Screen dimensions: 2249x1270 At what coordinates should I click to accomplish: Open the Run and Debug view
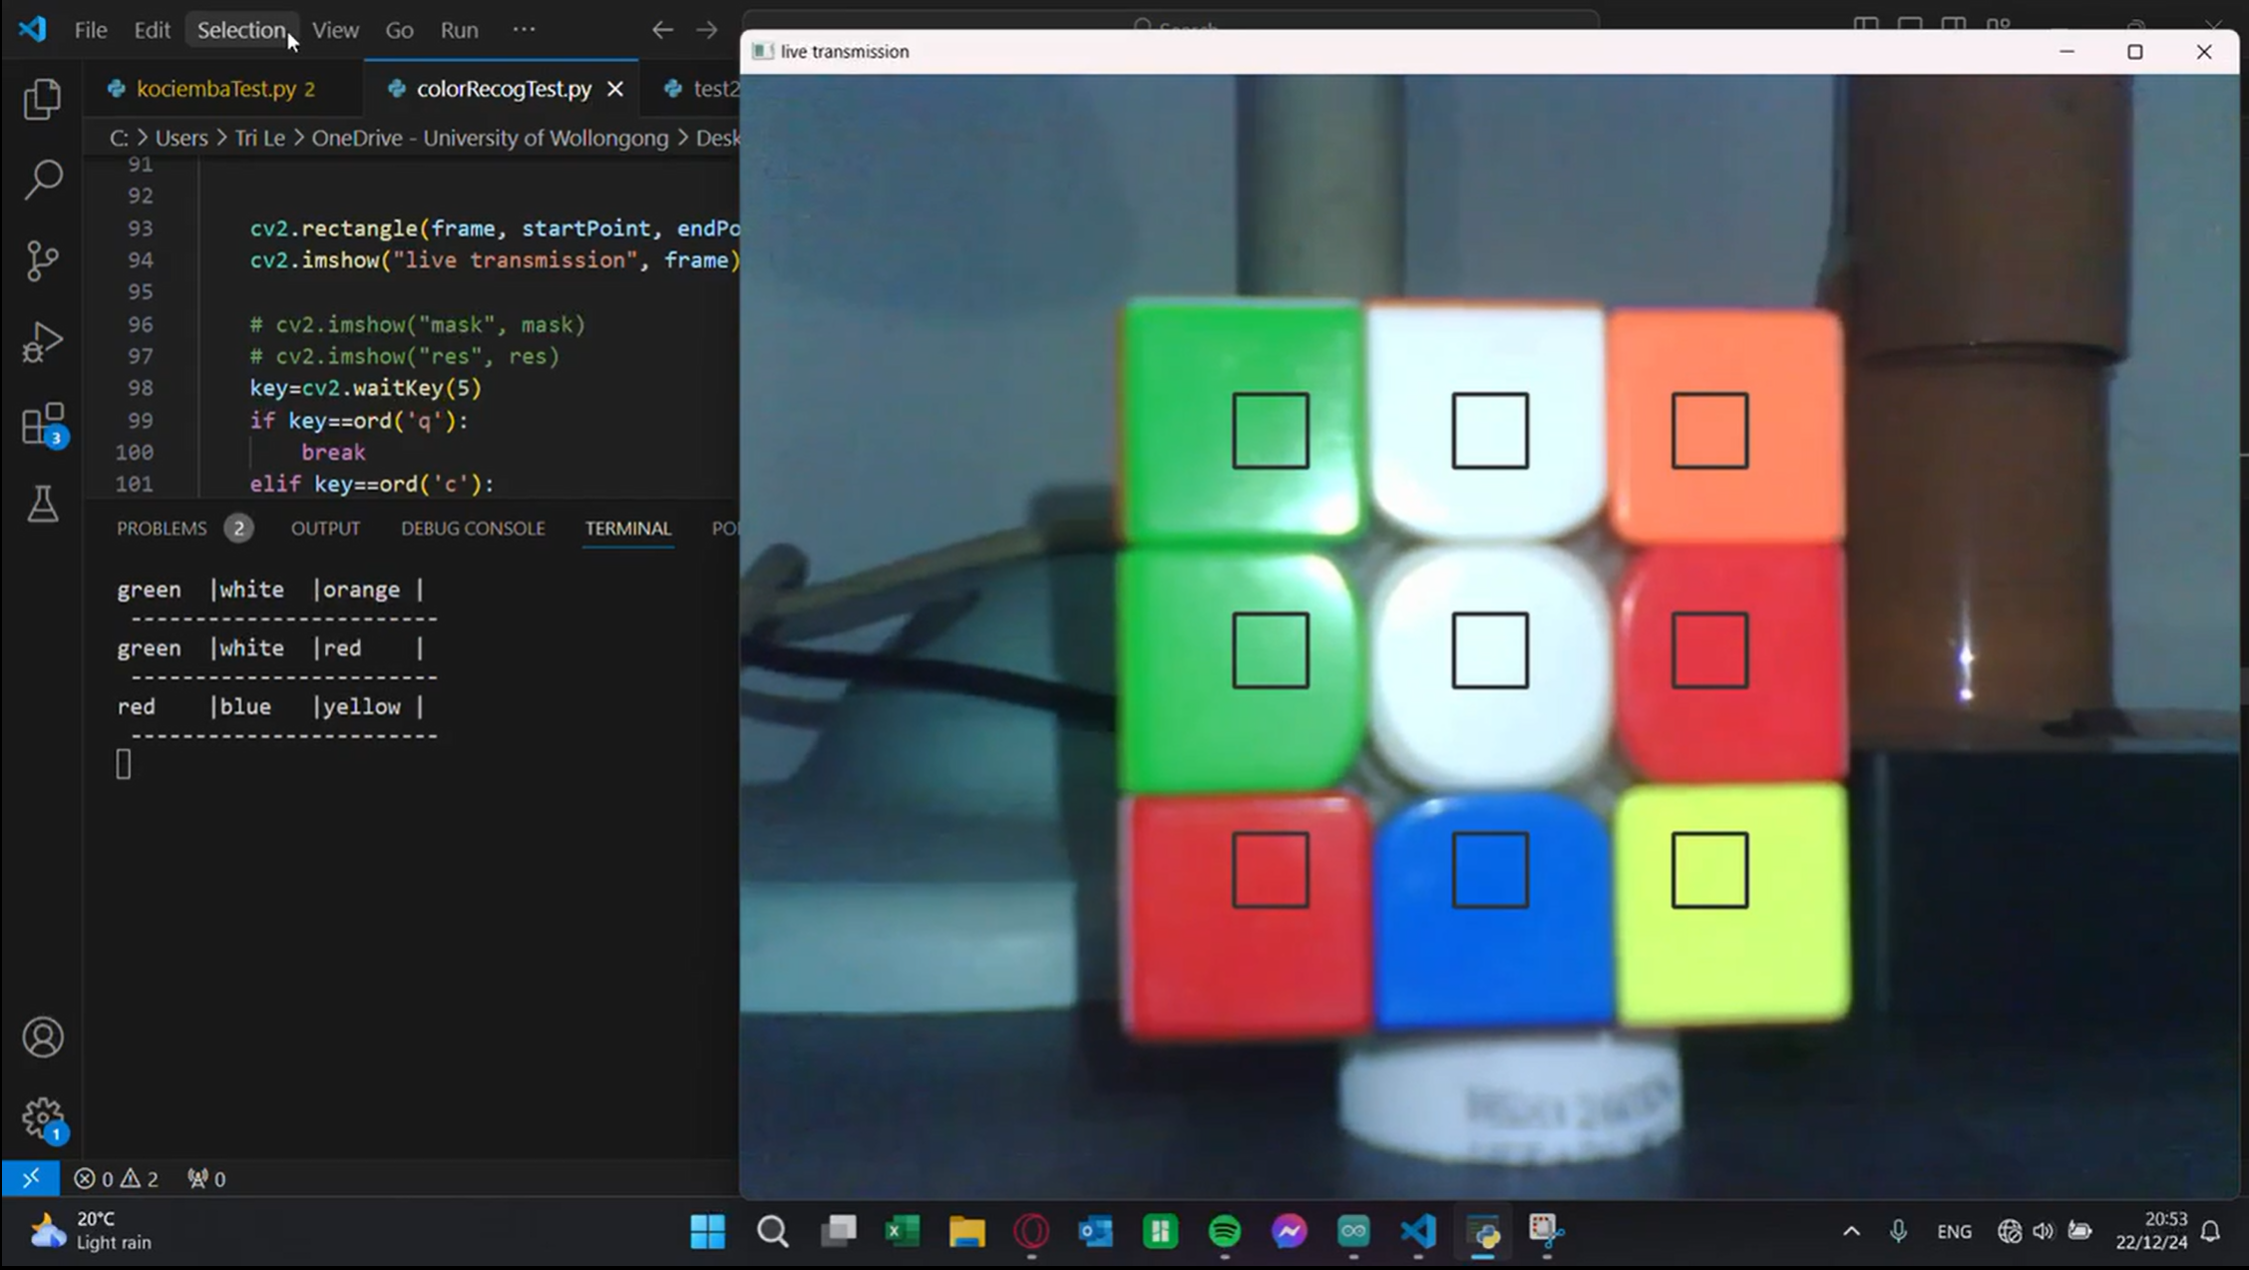pyautogui.click(x=42, y=342)
